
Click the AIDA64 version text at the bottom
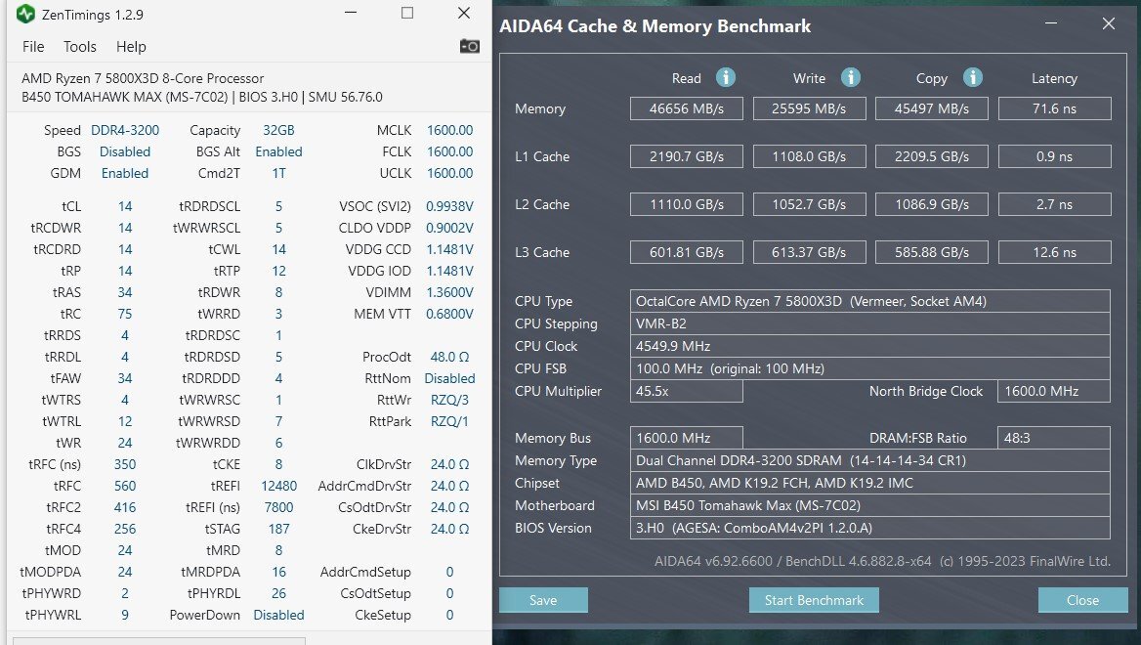click(882, 561)
